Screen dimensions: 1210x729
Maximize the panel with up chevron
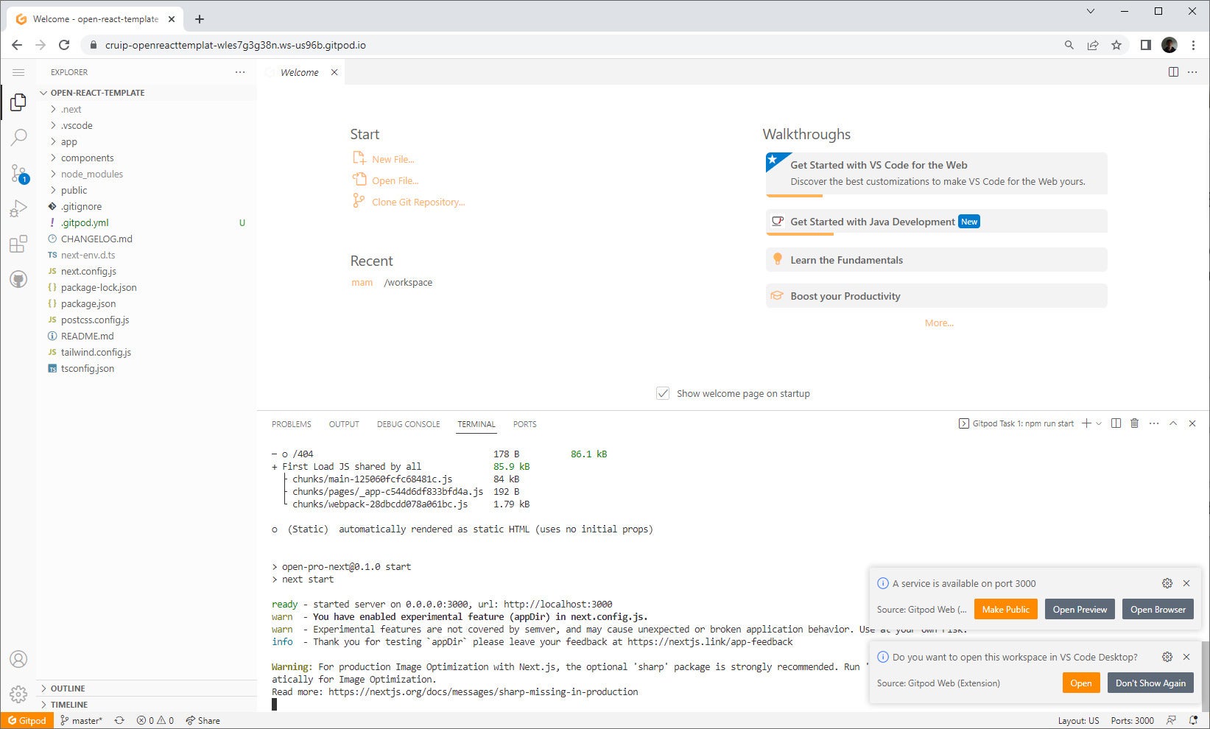(1173, 423)
